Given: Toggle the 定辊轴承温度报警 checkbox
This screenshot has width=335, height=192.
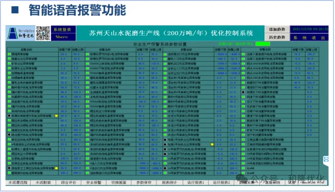Looking at the screenshot, I should click(9, 73).
